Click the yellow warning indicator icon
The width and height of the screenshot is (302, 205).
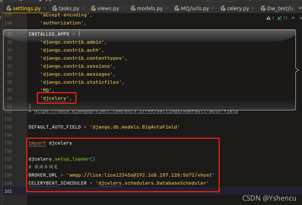point(268,18)
